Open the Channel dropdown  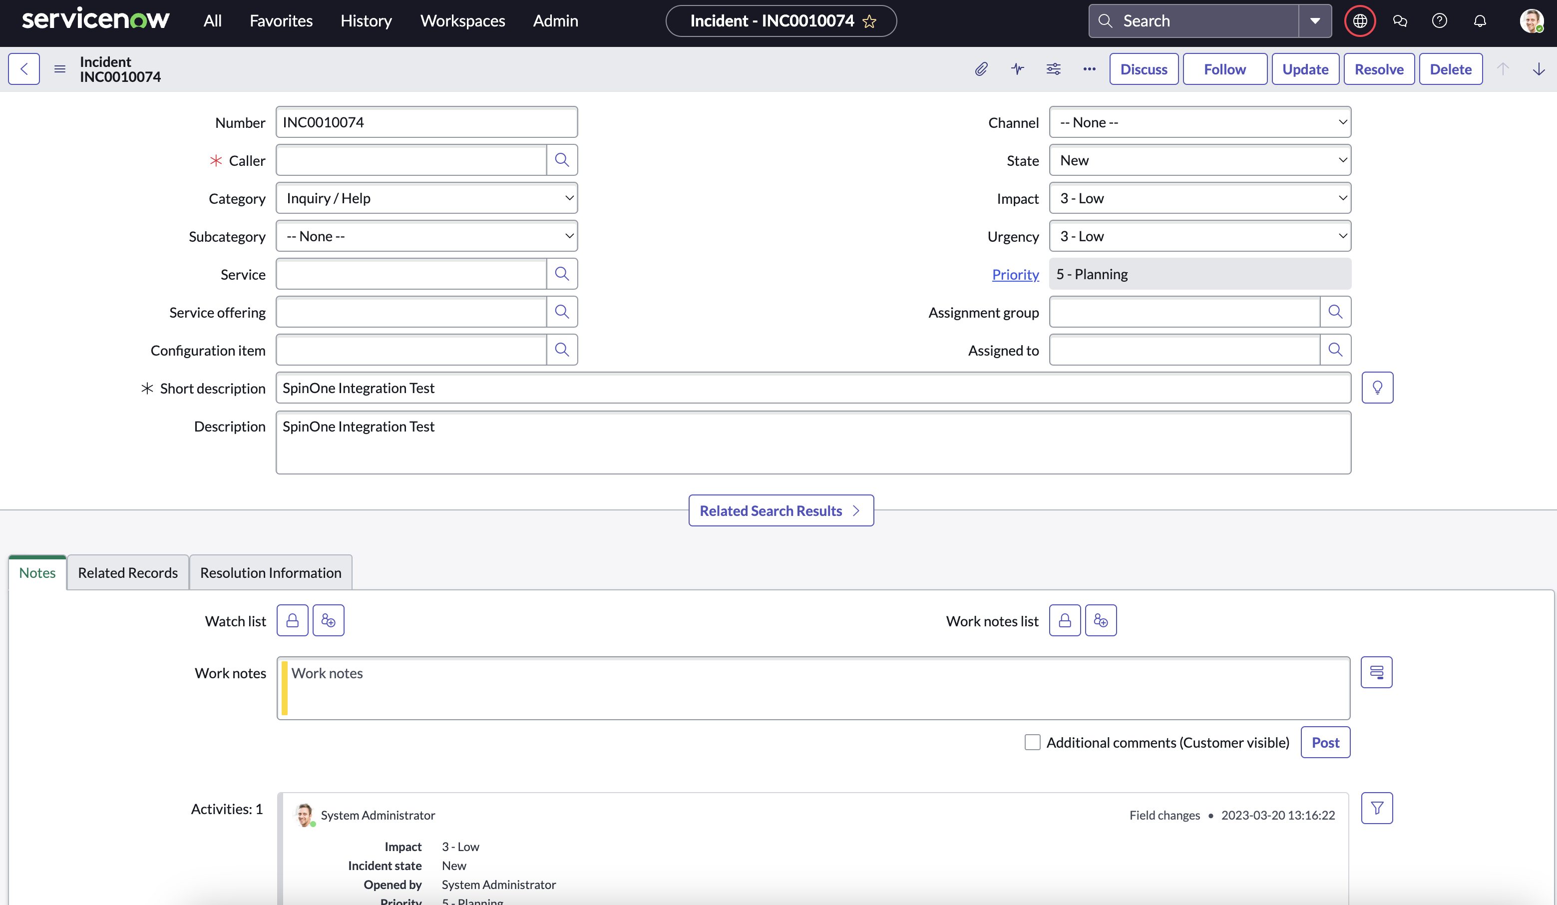click(x=1200, y=122)
